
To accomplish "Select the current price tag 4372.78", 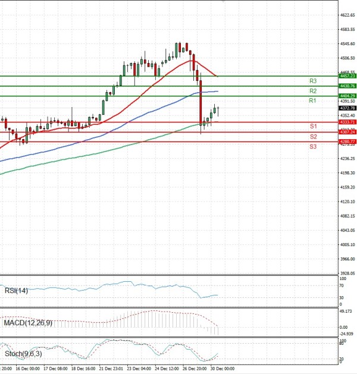I will (347, 108).
